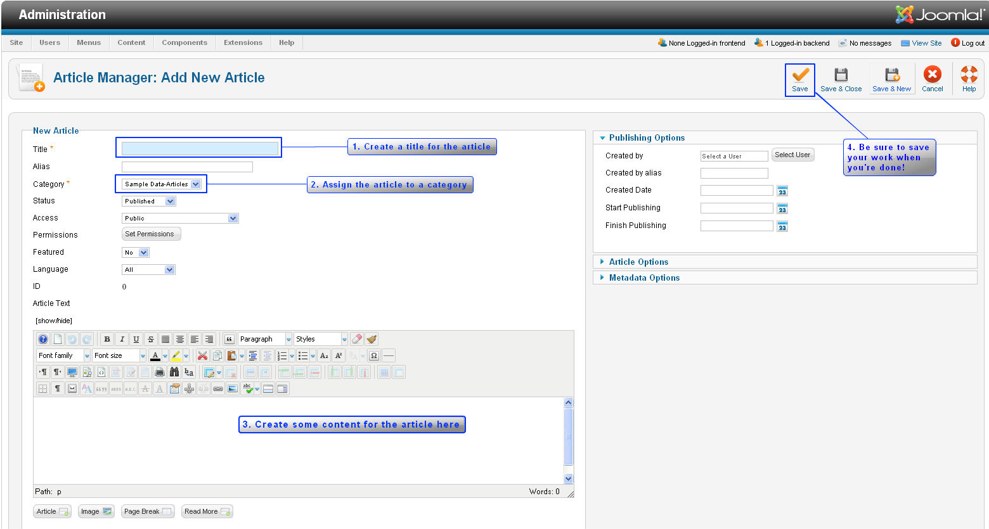
Task: Click the anchor icon in editor
Action: click(x=189, y=388)
